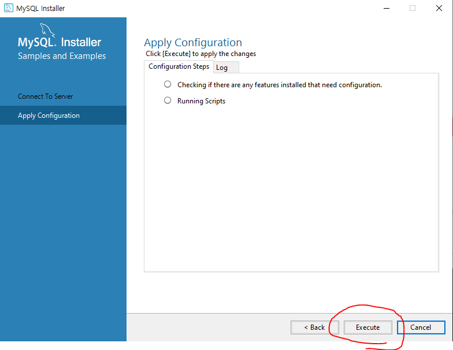Select the status circle beside Checking features step
This screenshot has height=350, width=453.
point(168,84)
